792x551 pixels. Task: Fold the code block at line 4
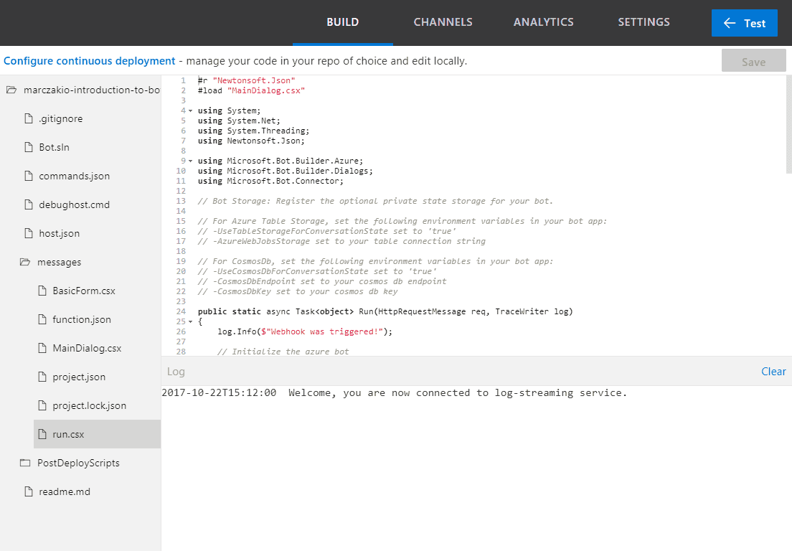[x=190, y=111]
